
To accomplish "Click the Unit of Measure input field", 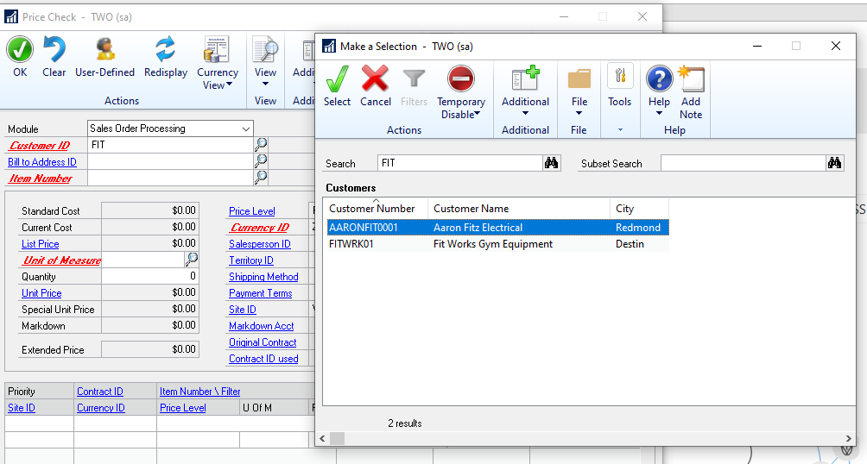I will point(142,260).
